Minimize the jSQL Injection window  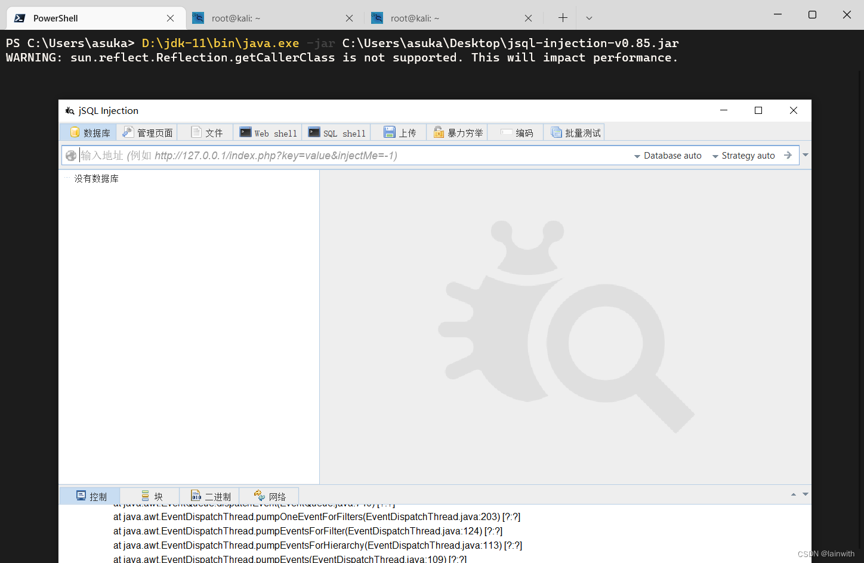coord(724,110)
